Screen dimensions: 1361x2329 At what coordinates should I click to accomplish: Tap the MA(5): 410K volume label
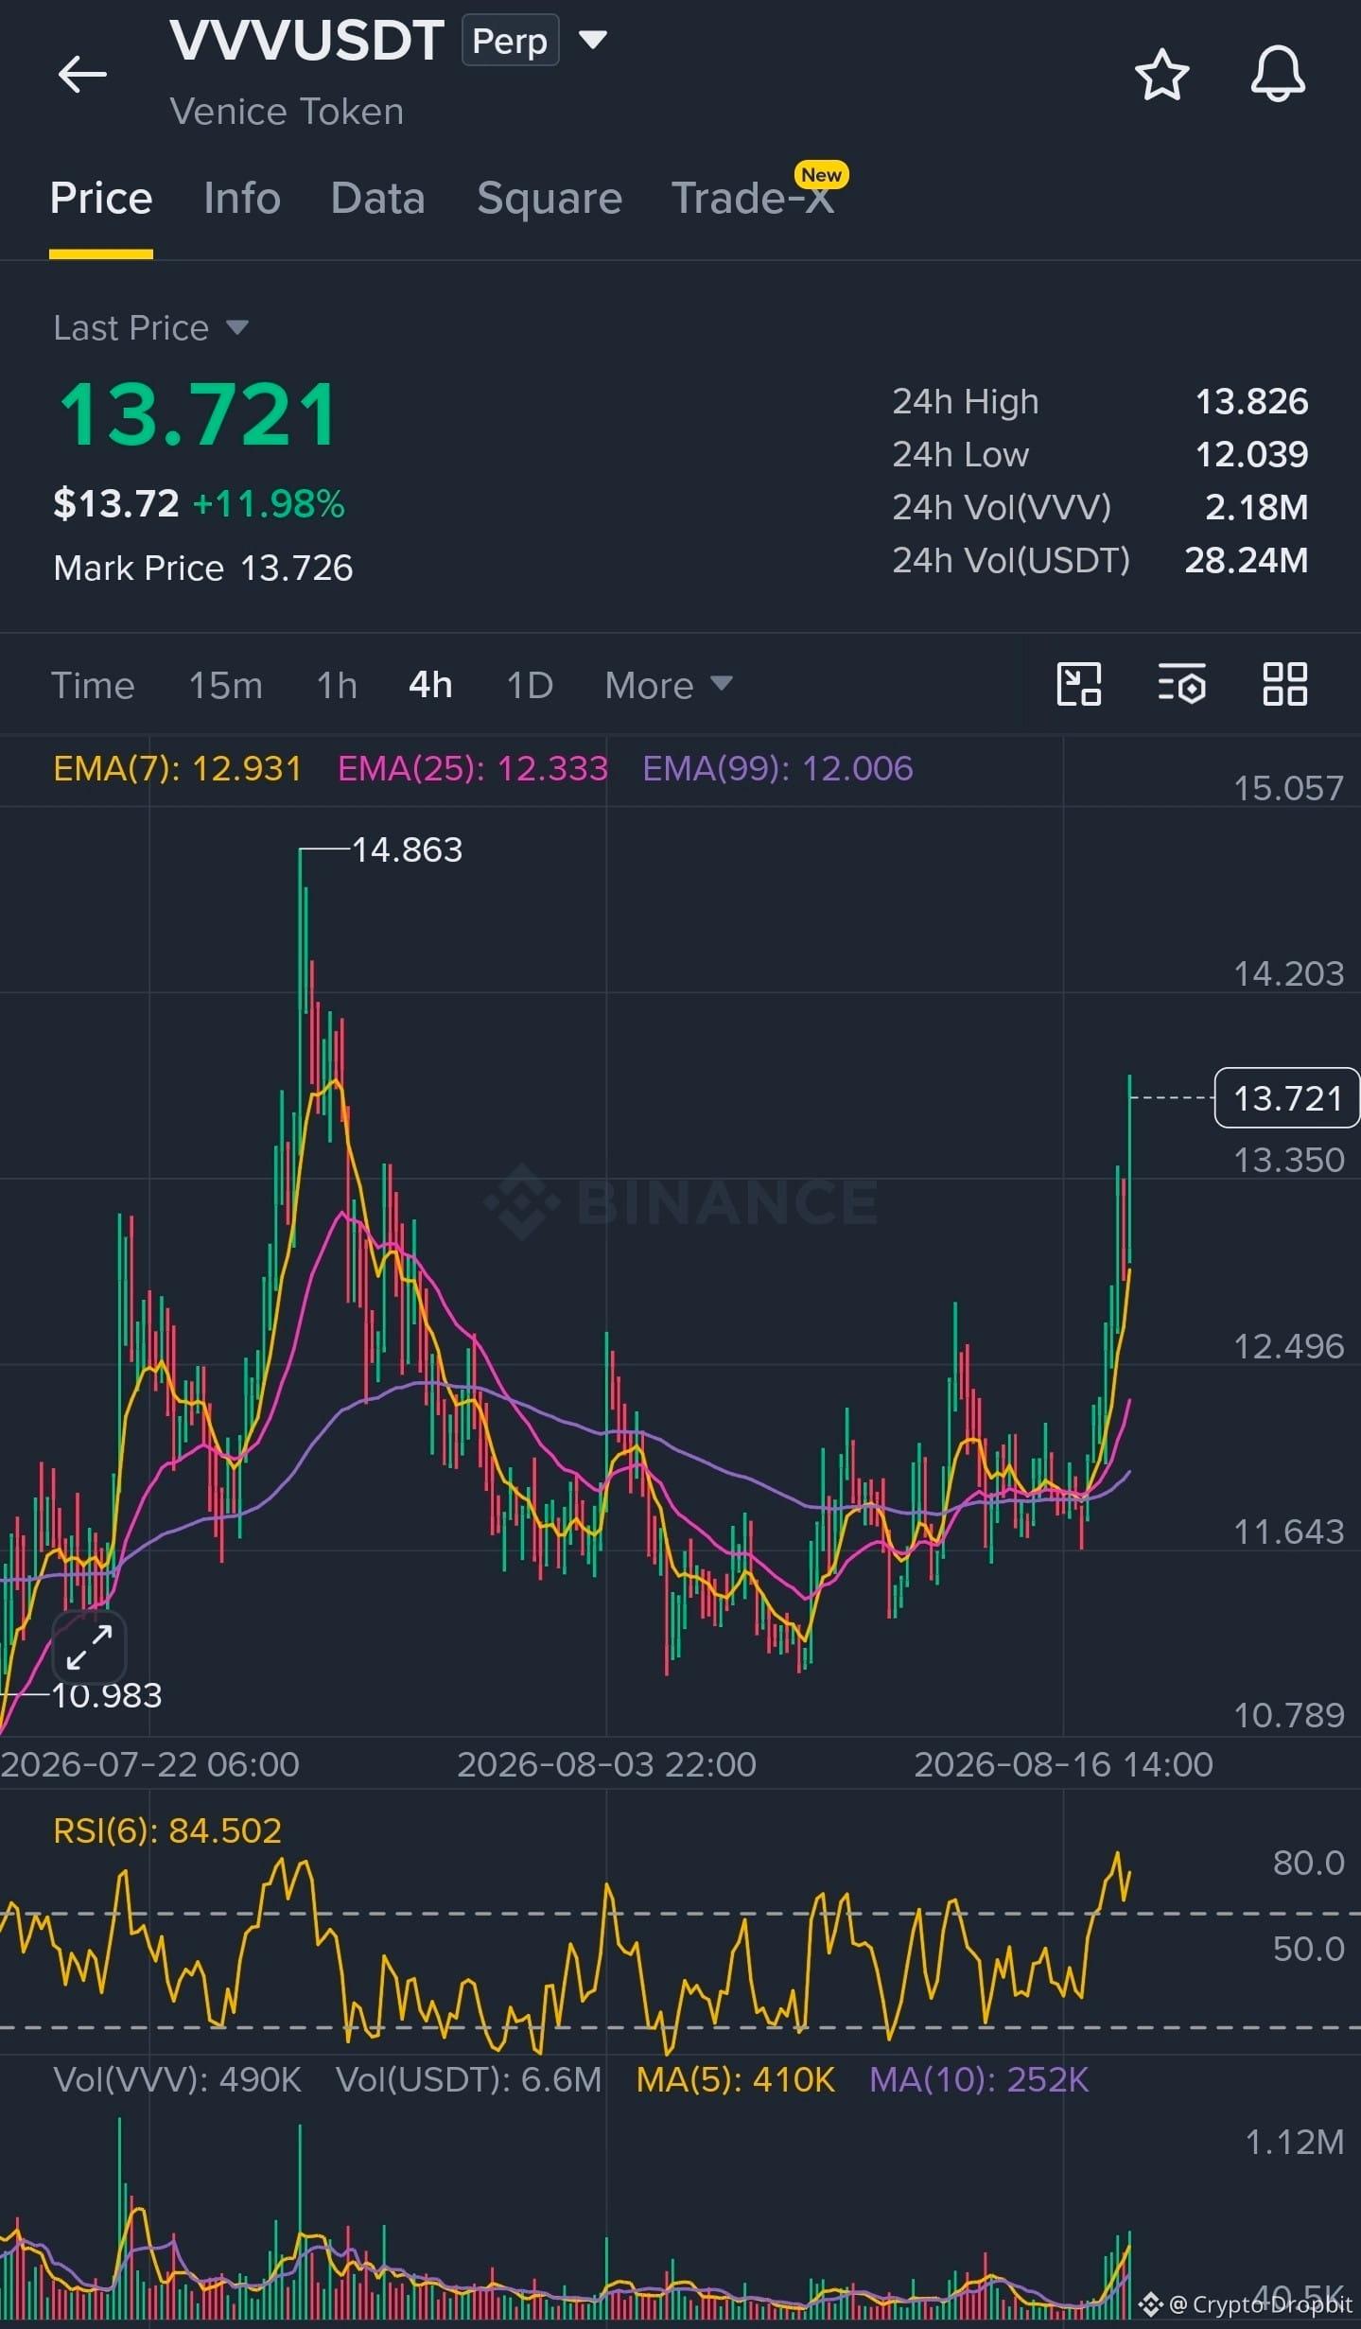[x=735, y=2079]
